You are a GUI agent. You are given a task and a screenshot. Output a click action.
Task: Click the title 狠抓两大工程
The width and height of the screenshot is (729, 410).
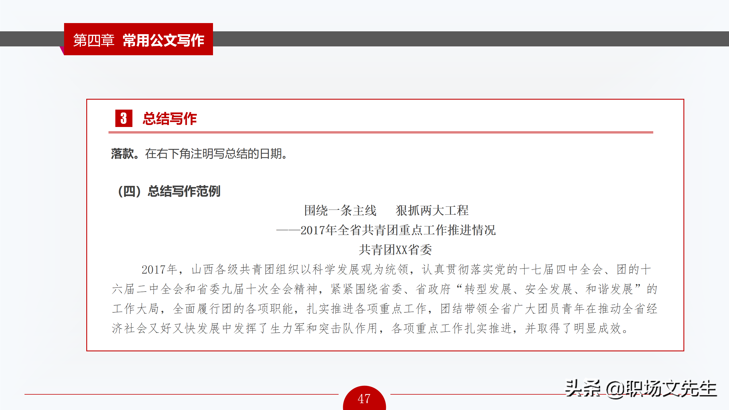(x=432, y=211)
